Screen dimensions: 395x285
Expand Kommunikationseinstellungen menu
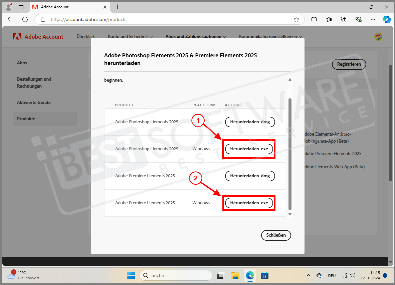point(270,36)
